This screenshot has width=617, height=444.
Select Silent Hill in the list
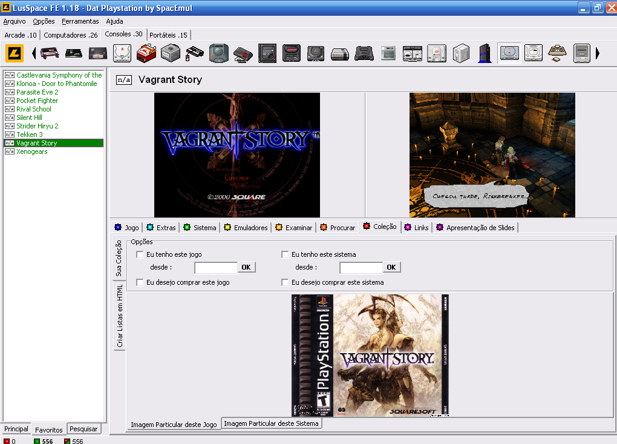(x=53, y=118)
